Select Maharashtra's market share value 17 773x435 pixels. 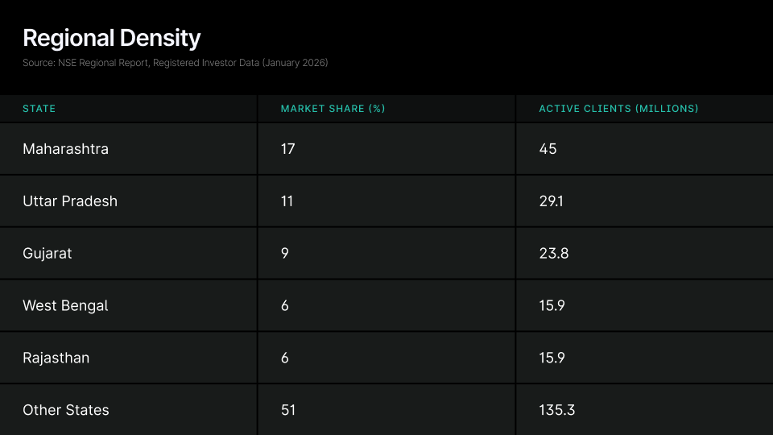(288, 149)
